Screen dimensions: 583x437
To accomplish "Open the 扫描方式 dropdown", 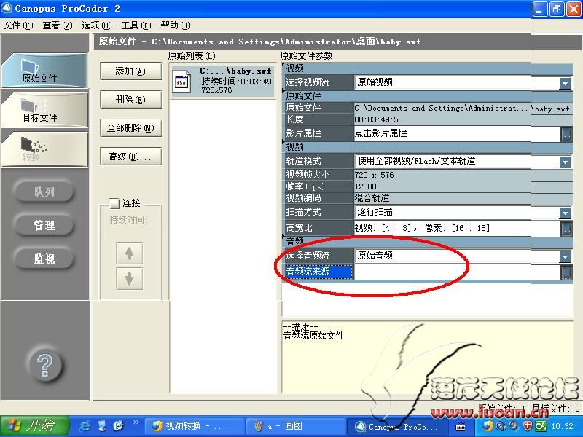I will (566, 213).
